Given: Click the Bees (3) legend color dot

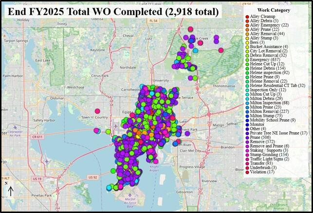Looking at the screenshot, I should 247,43.
